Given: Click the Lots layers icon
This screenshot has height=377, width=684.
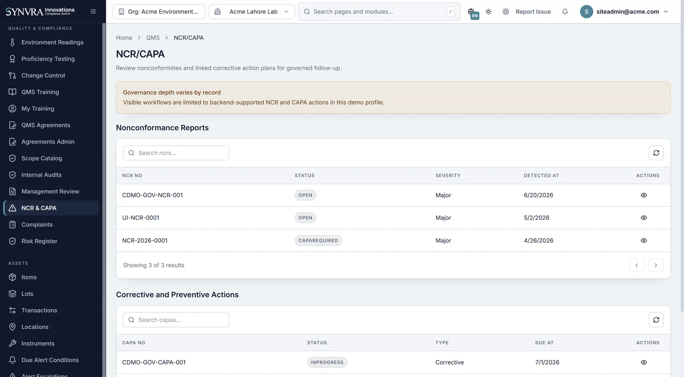Looking at the screenshot, I should [x=12, y=294].
